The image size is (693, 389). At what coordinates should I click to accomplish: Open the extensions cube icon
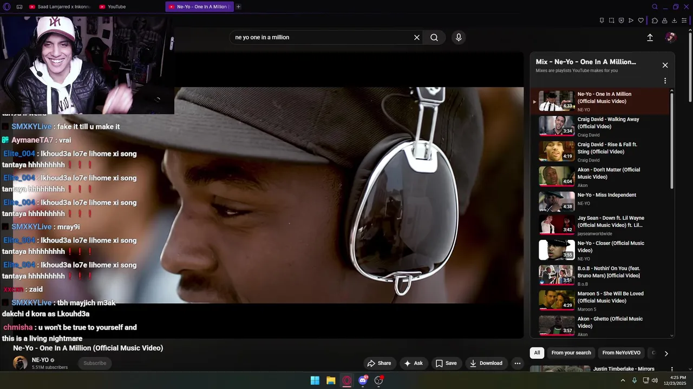tap(655, 21)
